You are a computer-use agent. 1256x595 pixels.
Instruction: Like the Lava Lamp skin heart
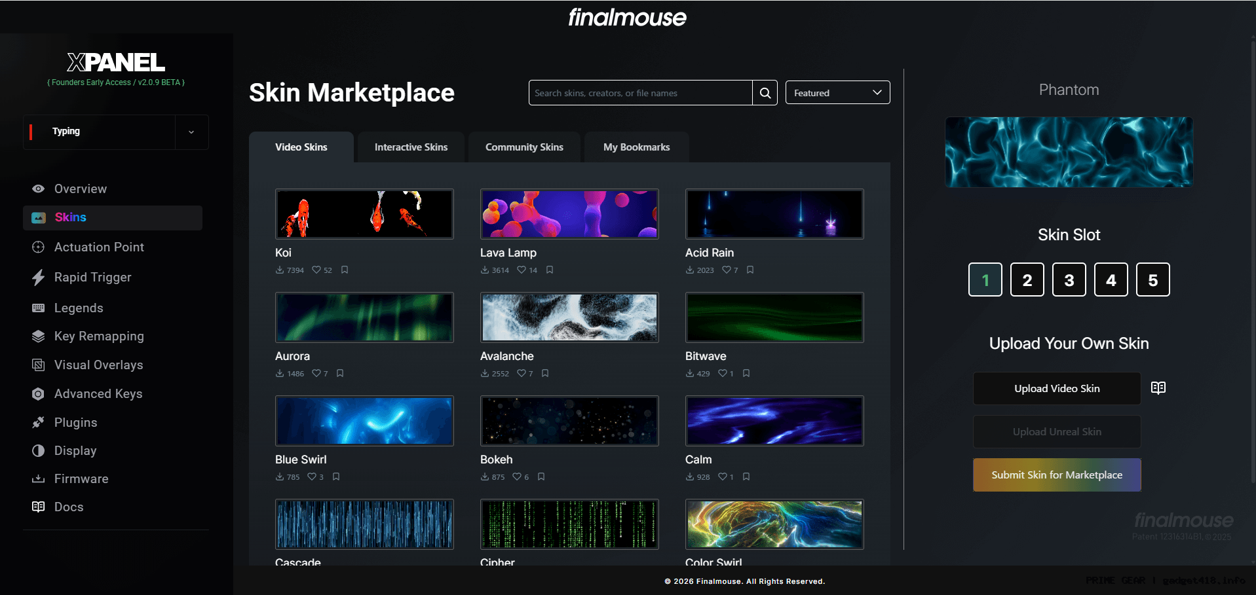tap(522, 270)
